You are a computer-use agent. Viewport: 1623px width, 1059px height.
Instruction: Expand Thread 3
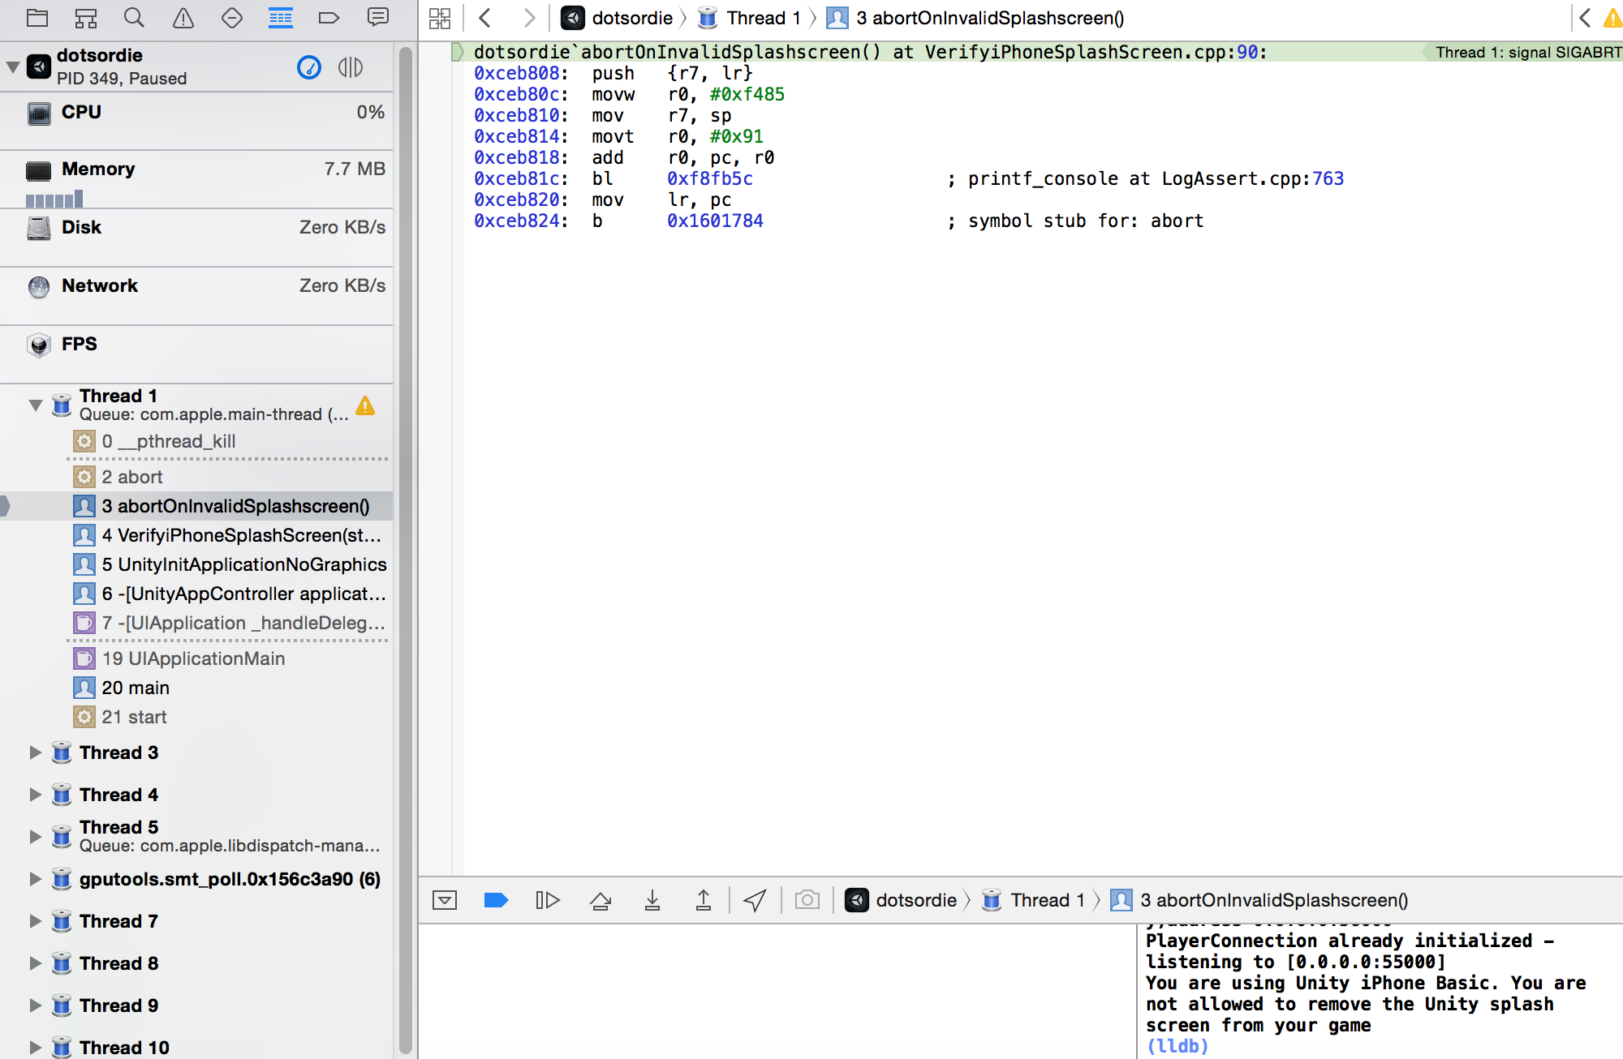(x=35, y=752)
